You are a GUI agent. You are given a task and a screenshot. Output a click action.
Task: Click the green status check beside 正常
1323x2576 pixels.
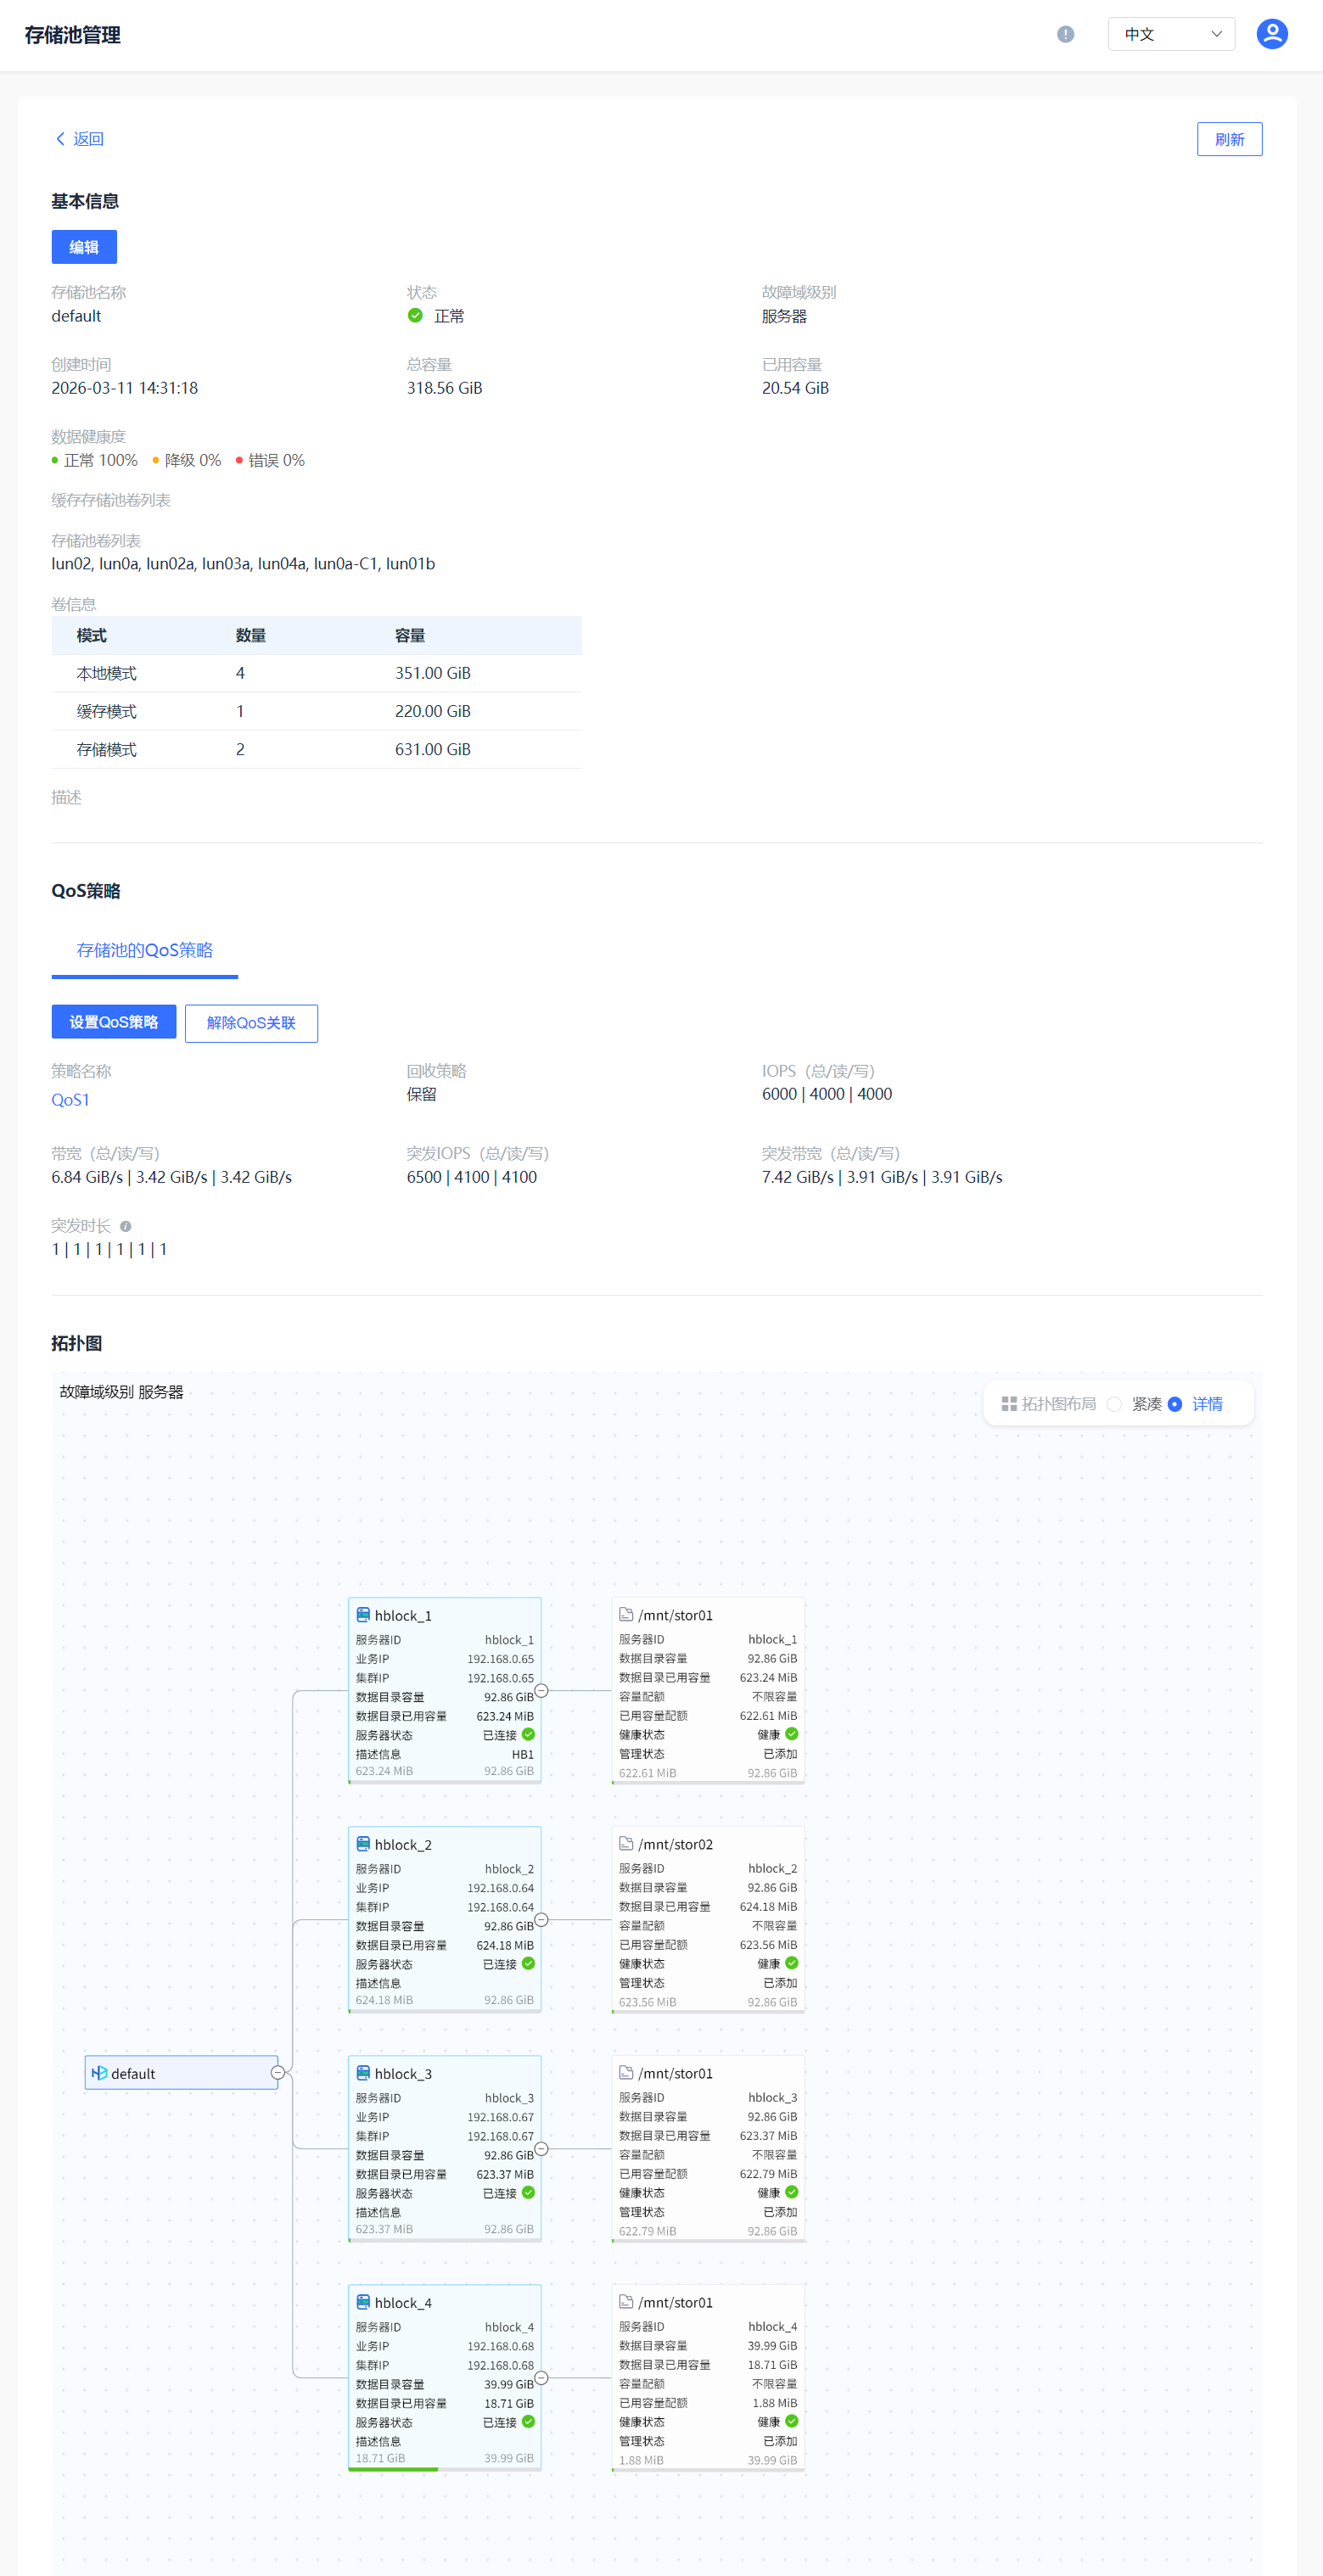415,316
